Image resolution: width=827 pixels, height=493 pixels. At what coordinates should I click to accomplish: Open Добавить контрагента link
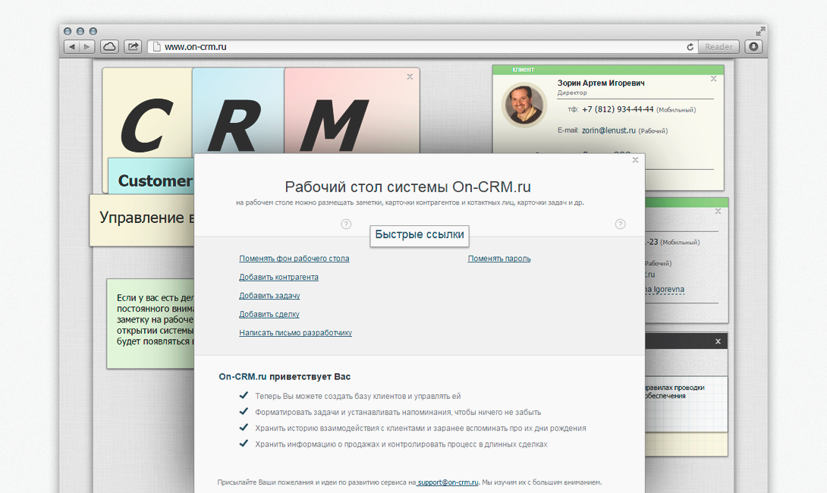click(278, 277)
